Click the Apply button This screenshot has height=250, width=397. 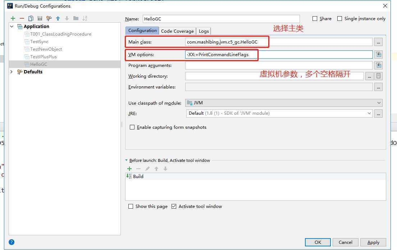point(373,242)
